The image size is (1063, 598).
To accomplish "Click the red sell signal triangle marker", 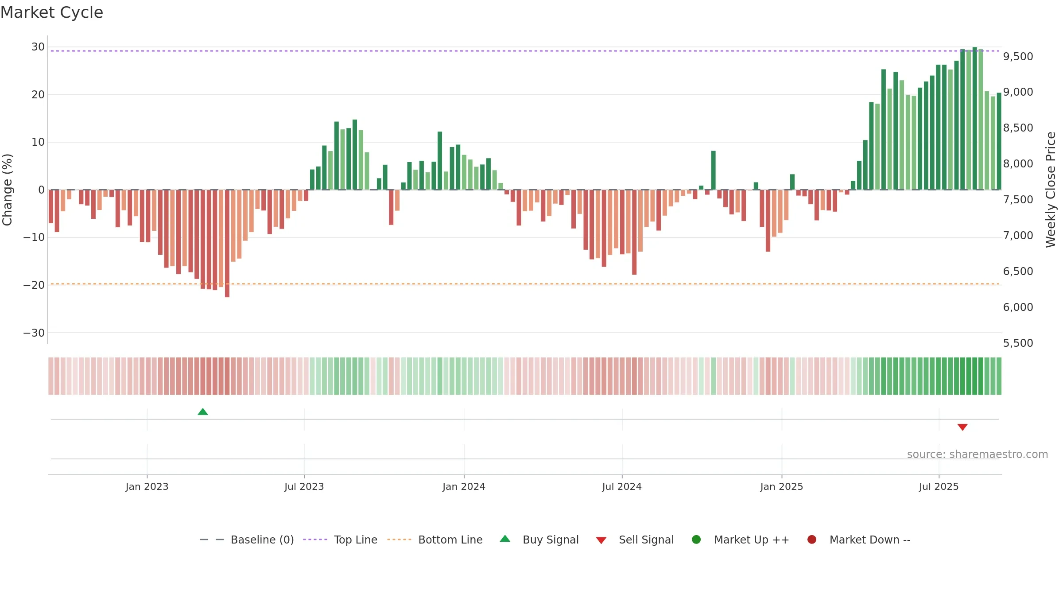I will [x=962, y=427].
